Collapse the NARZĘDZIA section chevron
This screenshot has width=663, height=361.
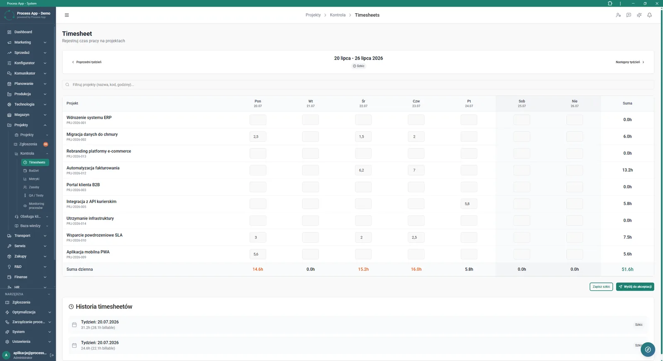(49, 294)
